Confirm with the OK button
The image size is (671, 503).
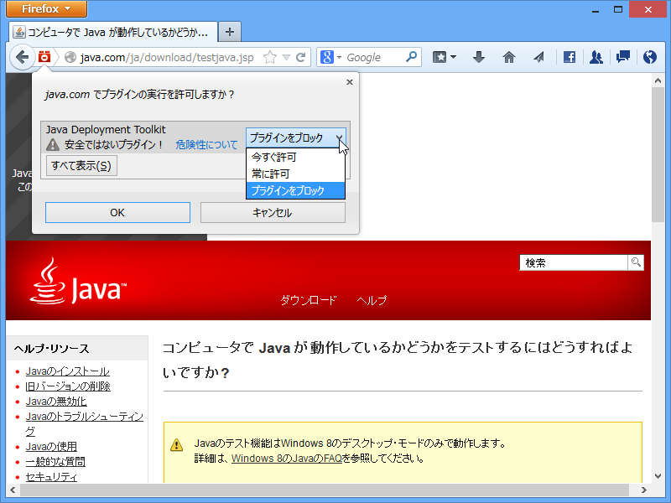(x=117, y=213)
